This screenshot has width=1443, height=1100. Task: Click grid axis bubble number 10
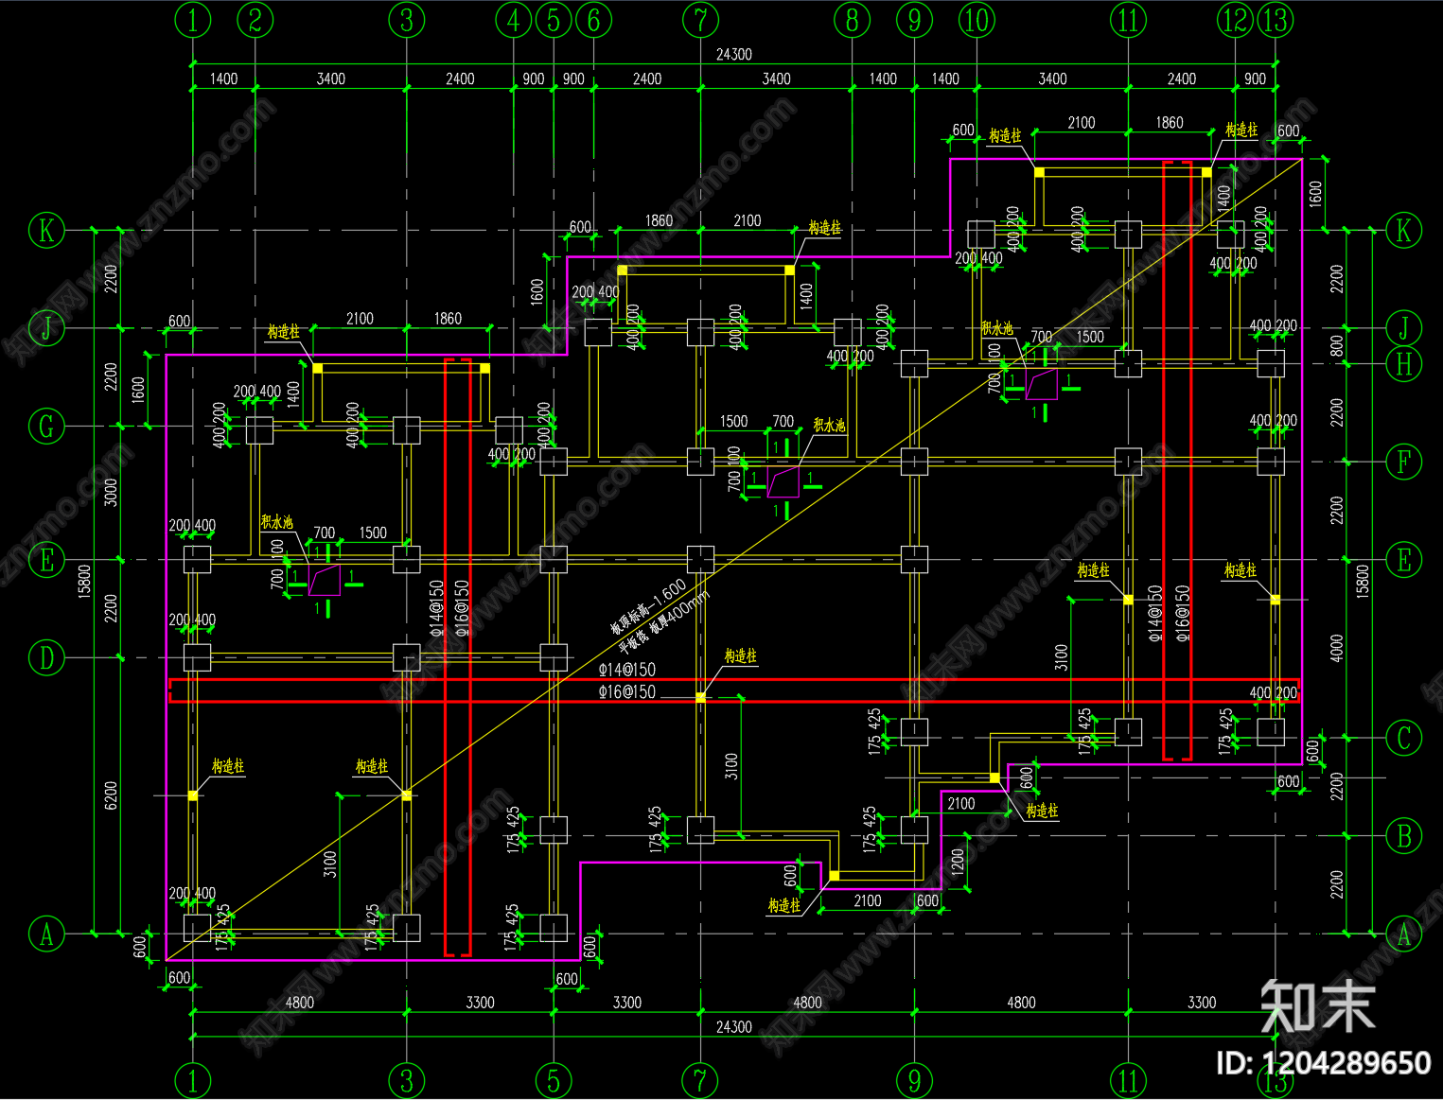point(977,20)
